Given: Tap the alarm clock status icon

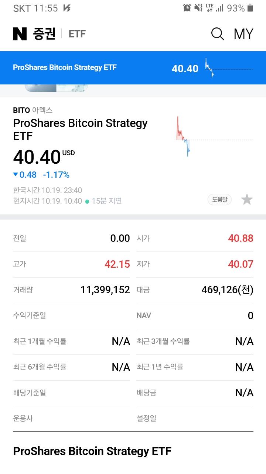Looking at the screenshot, I should [x=187, y=8].
